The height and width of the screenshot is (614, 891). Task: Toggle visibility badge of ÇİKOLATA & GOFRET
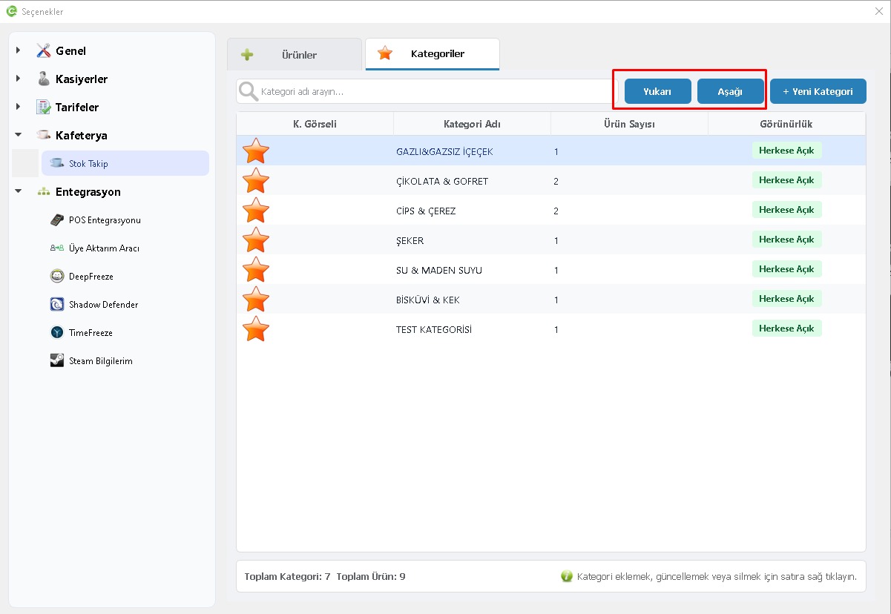point(786,180)
